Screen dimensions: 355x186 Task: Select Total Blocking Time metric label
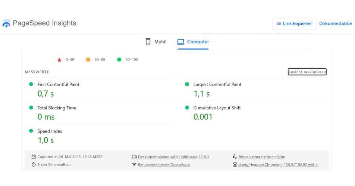[x=57, y=108]
